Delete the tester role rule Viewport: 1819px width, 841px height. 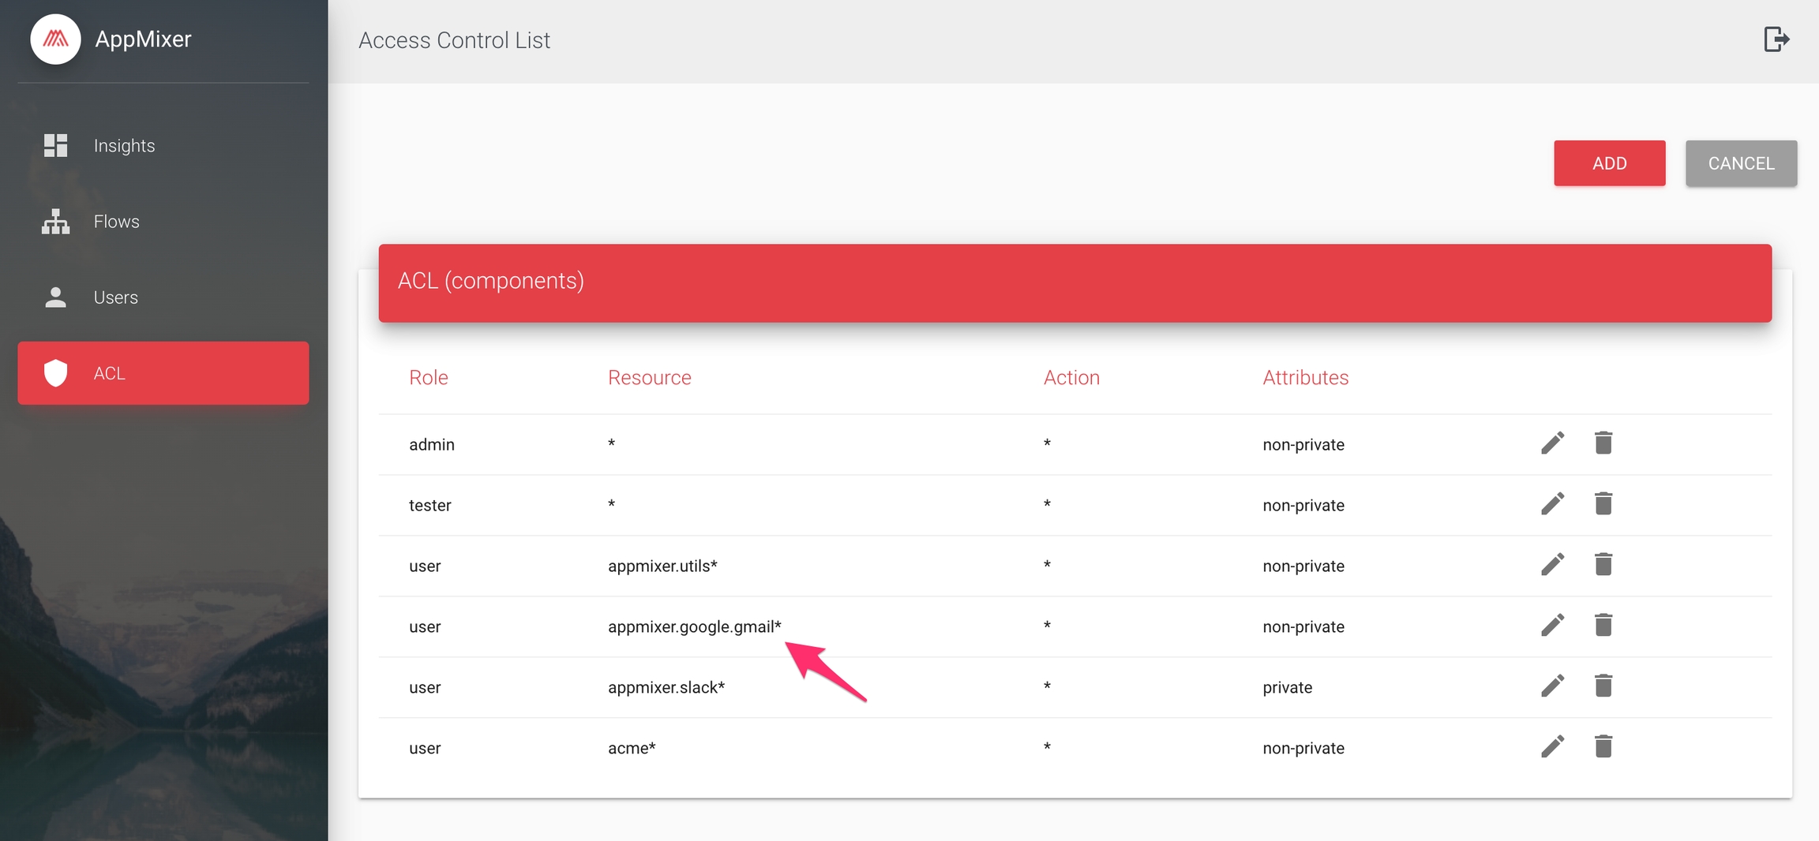(1603, 504)
